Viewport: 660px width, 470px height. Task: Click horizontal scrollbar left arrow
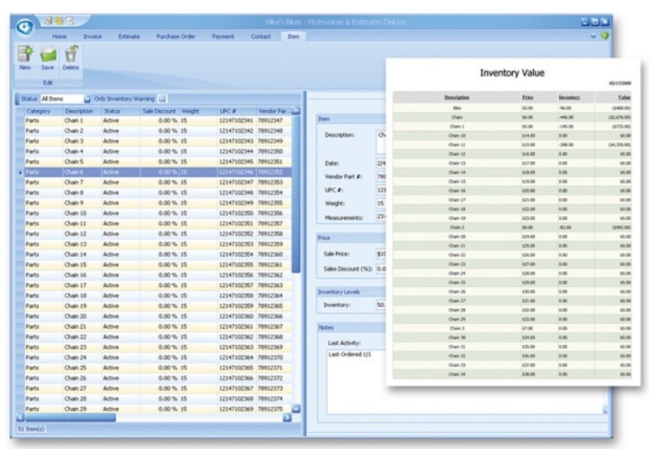point(20,417)
